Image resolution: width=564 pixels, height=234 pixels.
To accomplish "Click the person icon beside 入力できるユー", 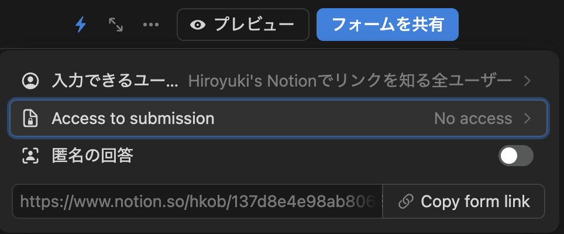I will point(30,81).
